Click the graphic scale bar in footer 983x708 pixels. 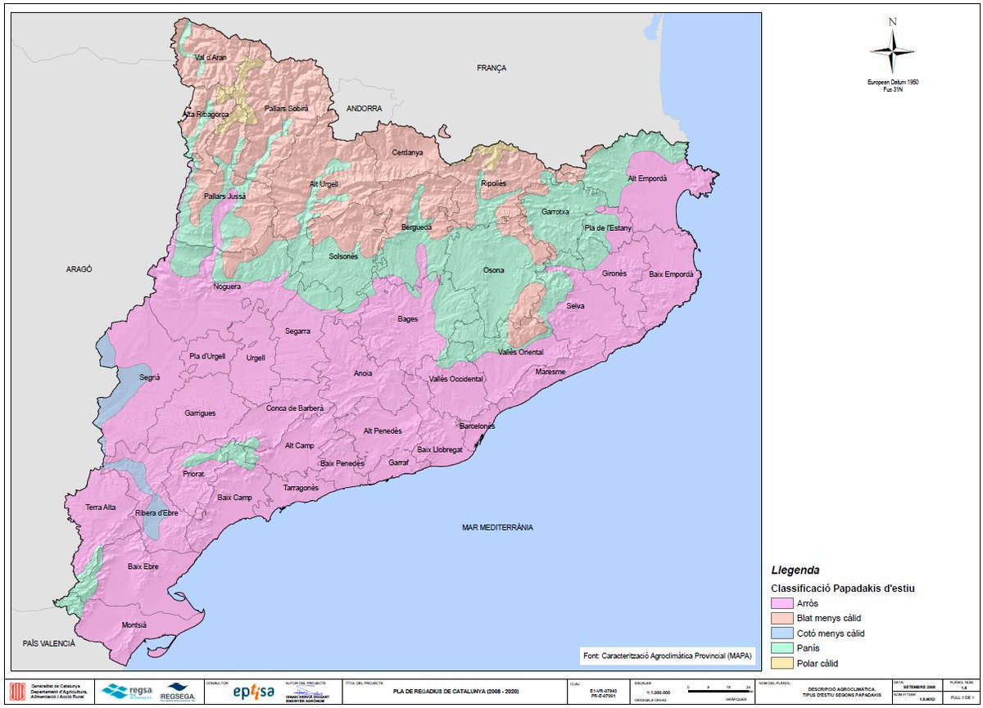[x=717, y=689]
